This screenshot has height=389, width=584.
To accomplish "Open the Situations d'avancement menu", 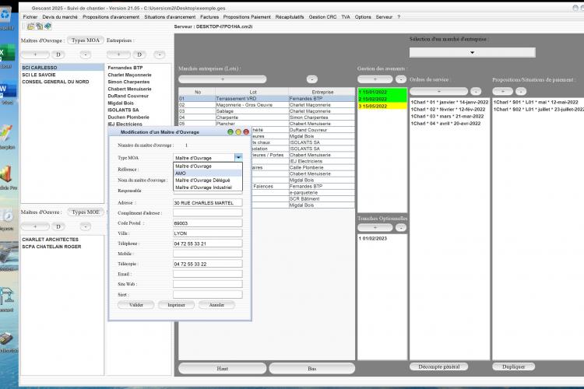I will [170, 17].
